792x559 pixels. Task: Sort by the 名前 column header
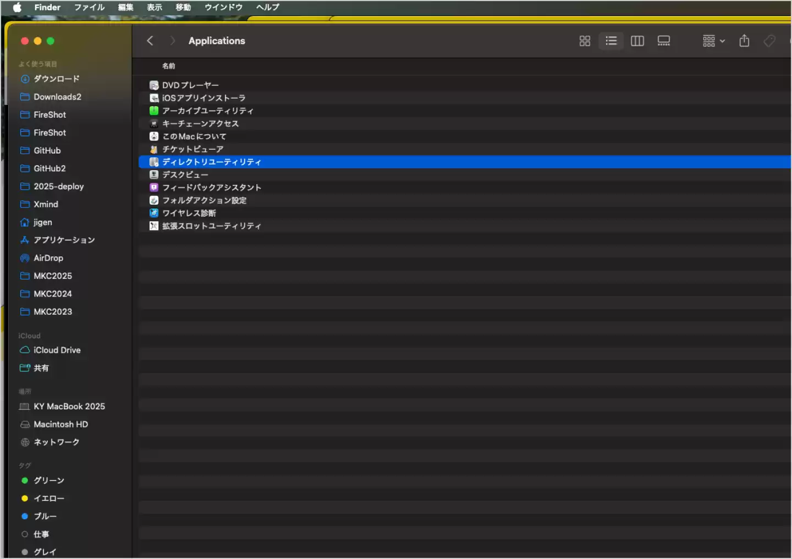(168, 66)
